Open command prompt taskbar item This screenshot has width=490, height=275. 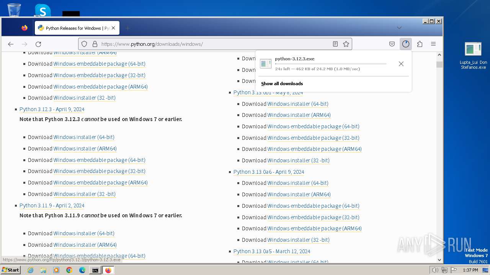click(95, 270)
